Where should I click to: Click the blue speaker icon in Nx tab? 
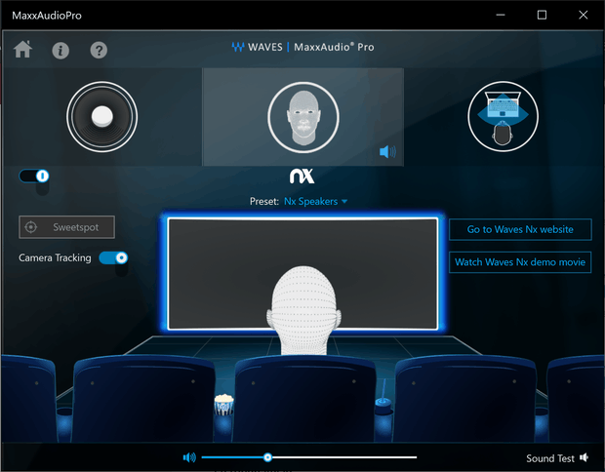(x=387, y=151)
